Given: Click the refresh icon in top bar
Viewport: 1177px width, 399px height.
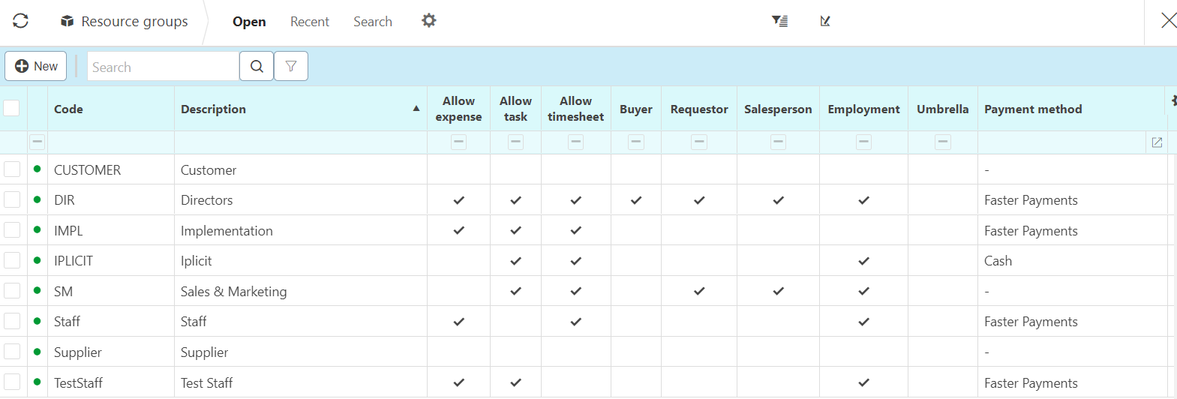Looking at the screenshot, I should tap(20, 21).
